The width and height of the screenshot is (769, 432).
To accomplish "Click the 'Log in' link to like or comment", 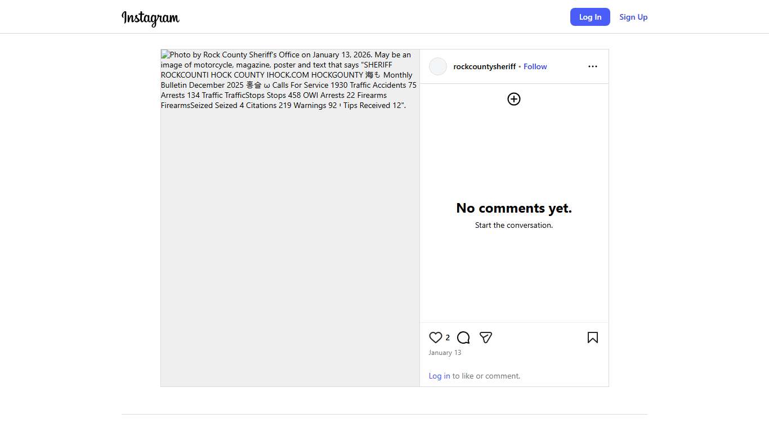I will pos(439,376).
